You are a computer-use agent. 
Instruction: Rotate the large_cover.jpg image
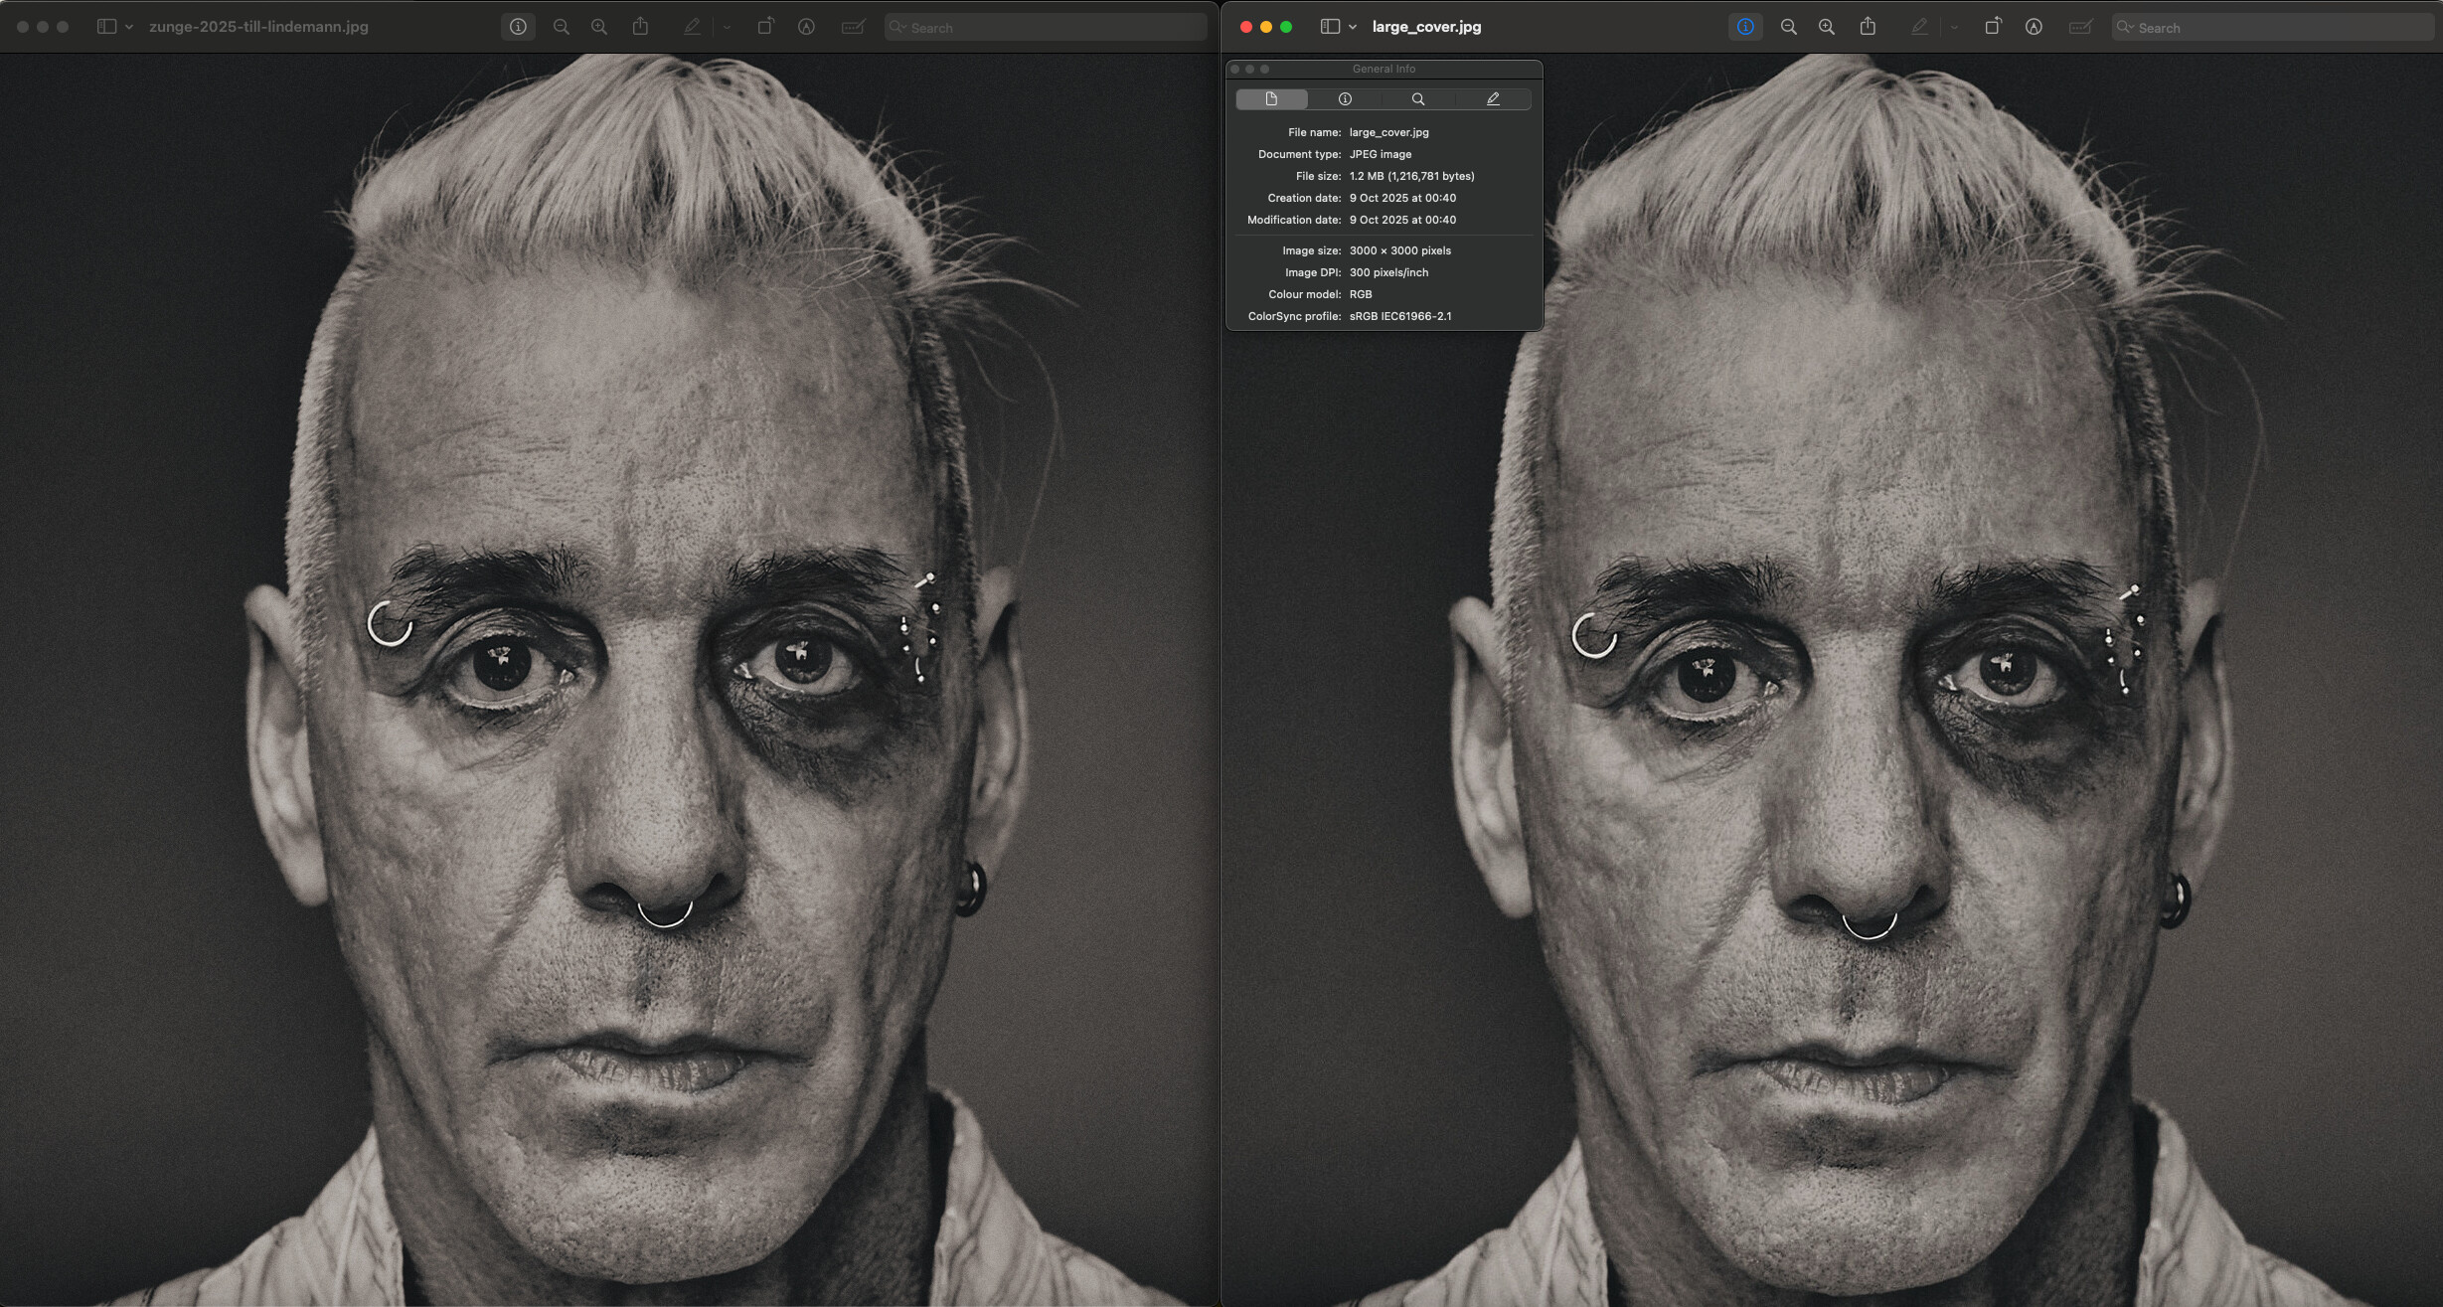pos(1992,27)
